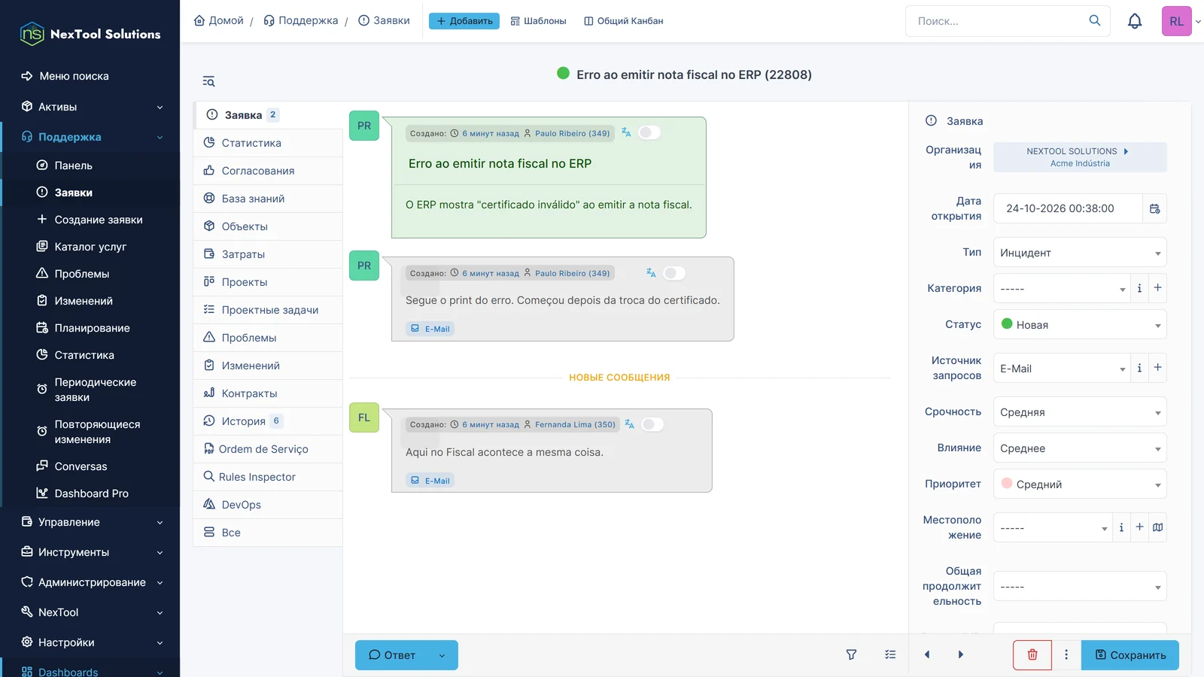This screenshot has width=1204, height=677.
Task: Go to the next ticket arrow
Action: (x=960, y=654)
